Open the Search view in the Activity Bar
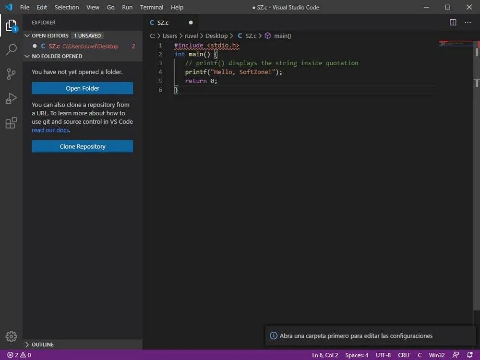 click(x=11, y=49)
